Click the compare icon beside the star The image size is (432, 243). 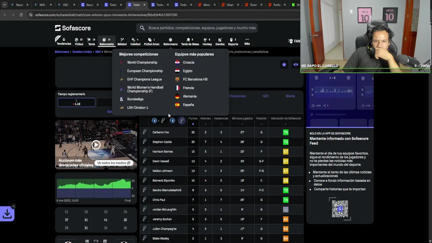click(296, 64)
